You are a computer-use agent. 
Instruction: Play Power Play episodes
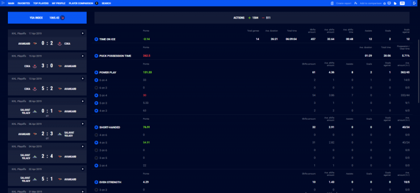tap(96, 72)
